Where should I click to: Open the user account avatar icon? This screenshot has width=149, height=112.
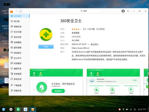[x=123, y=11]
